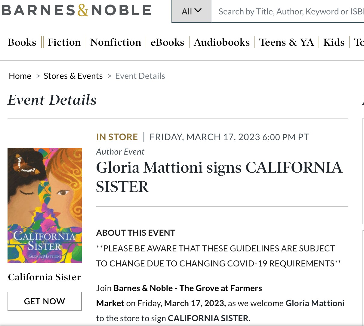Open the All search category dropdown
Viewport: 364px width, 326px height.
coord(191,11)
